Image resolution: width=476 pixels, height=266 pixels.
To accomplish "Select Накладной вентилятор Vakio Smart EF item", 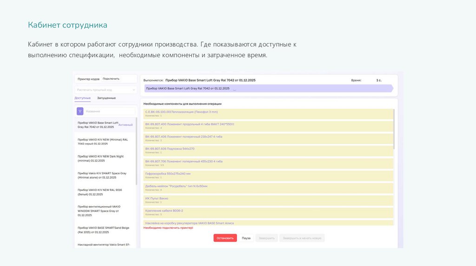I will pyautogui.click(x=105, y=245).
